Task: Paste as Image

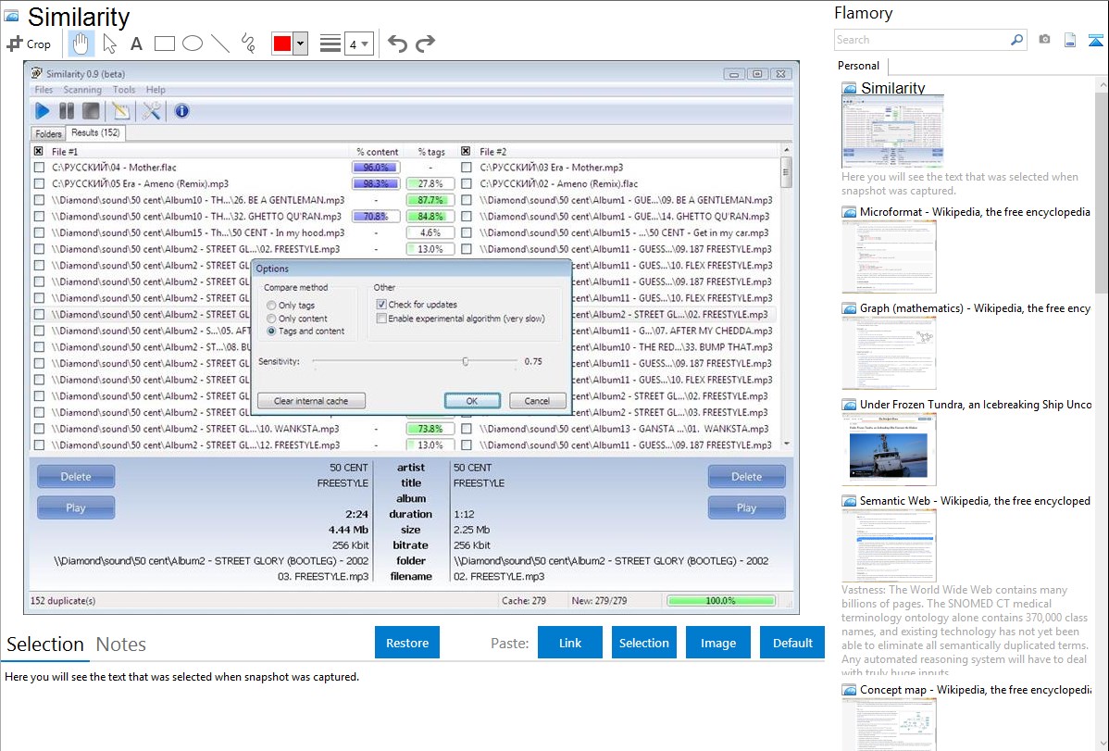Action: [717, 643]
